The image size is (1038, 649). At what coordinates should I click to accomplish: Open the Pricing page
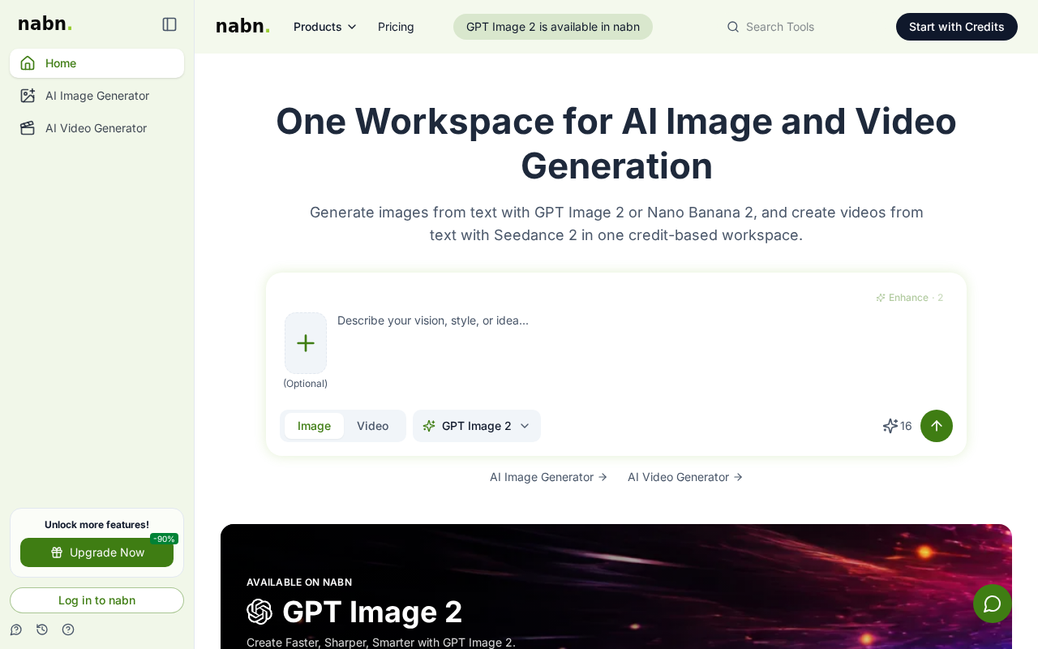(396, 27)
